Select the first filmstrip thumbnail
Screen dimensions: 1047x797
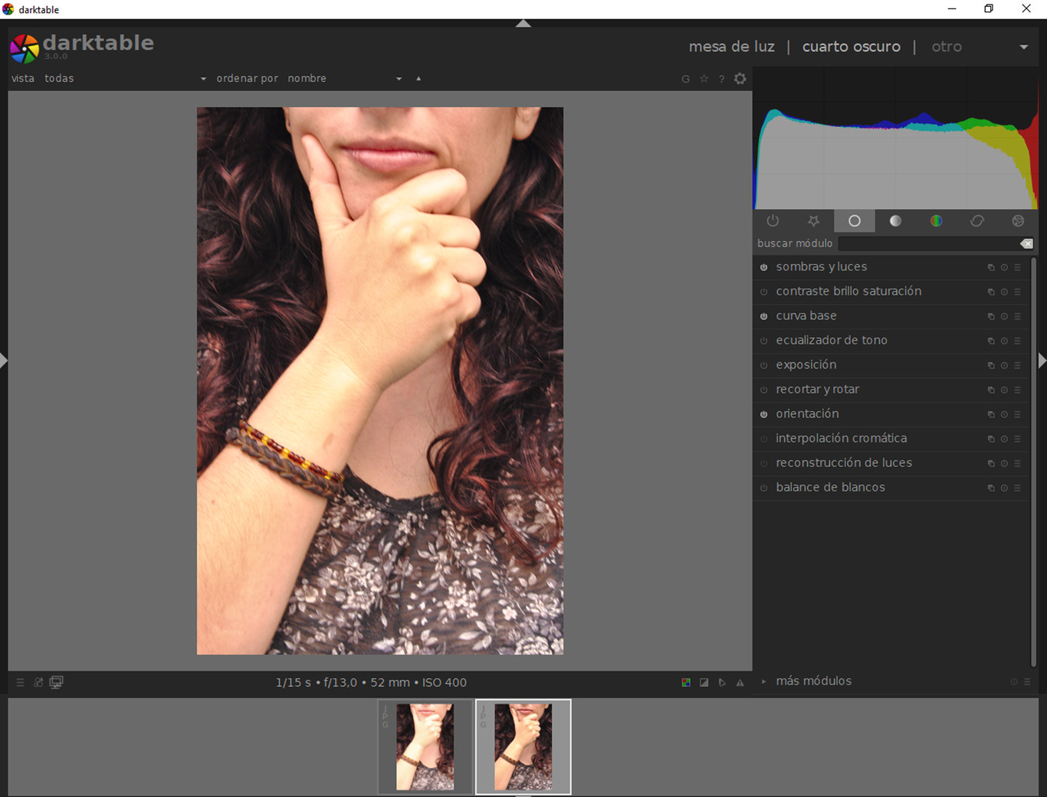click(425, 746)
